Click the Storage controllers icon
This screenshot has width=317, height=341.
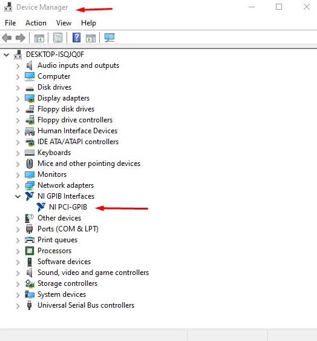[x=30, y=283]
